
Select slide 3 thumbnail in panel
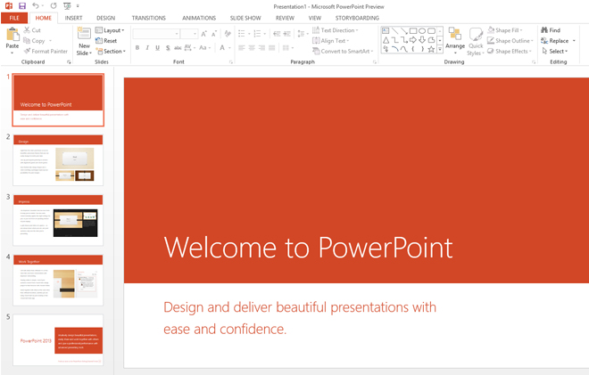click(x=58, y=220)
